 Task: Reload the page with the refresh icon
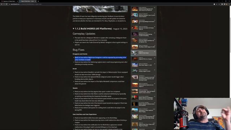coord(6,4)
